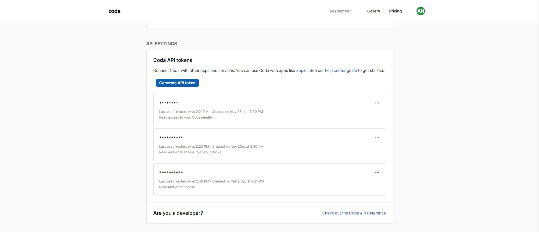
Task: Click 'Read and write access to all your Packs'
Action: [x=190, y=152]
